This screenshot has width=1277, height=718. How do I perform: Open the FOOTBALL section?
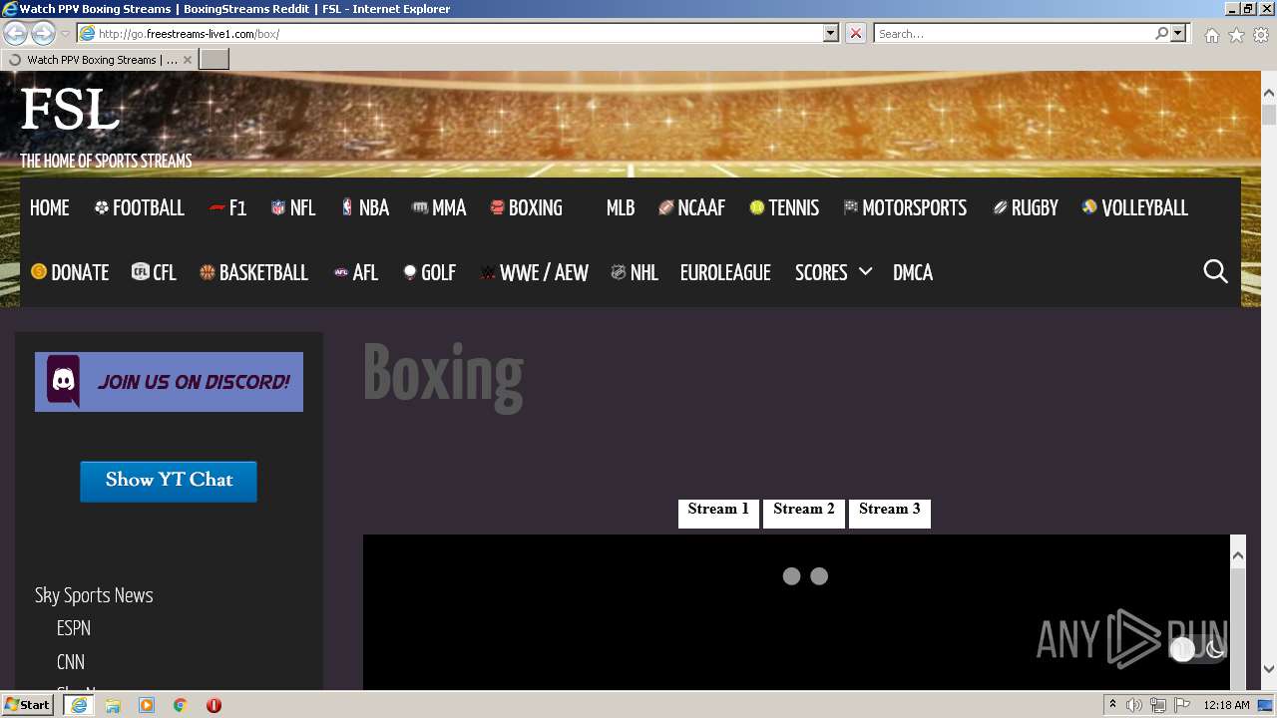click(x=139, y=207)
